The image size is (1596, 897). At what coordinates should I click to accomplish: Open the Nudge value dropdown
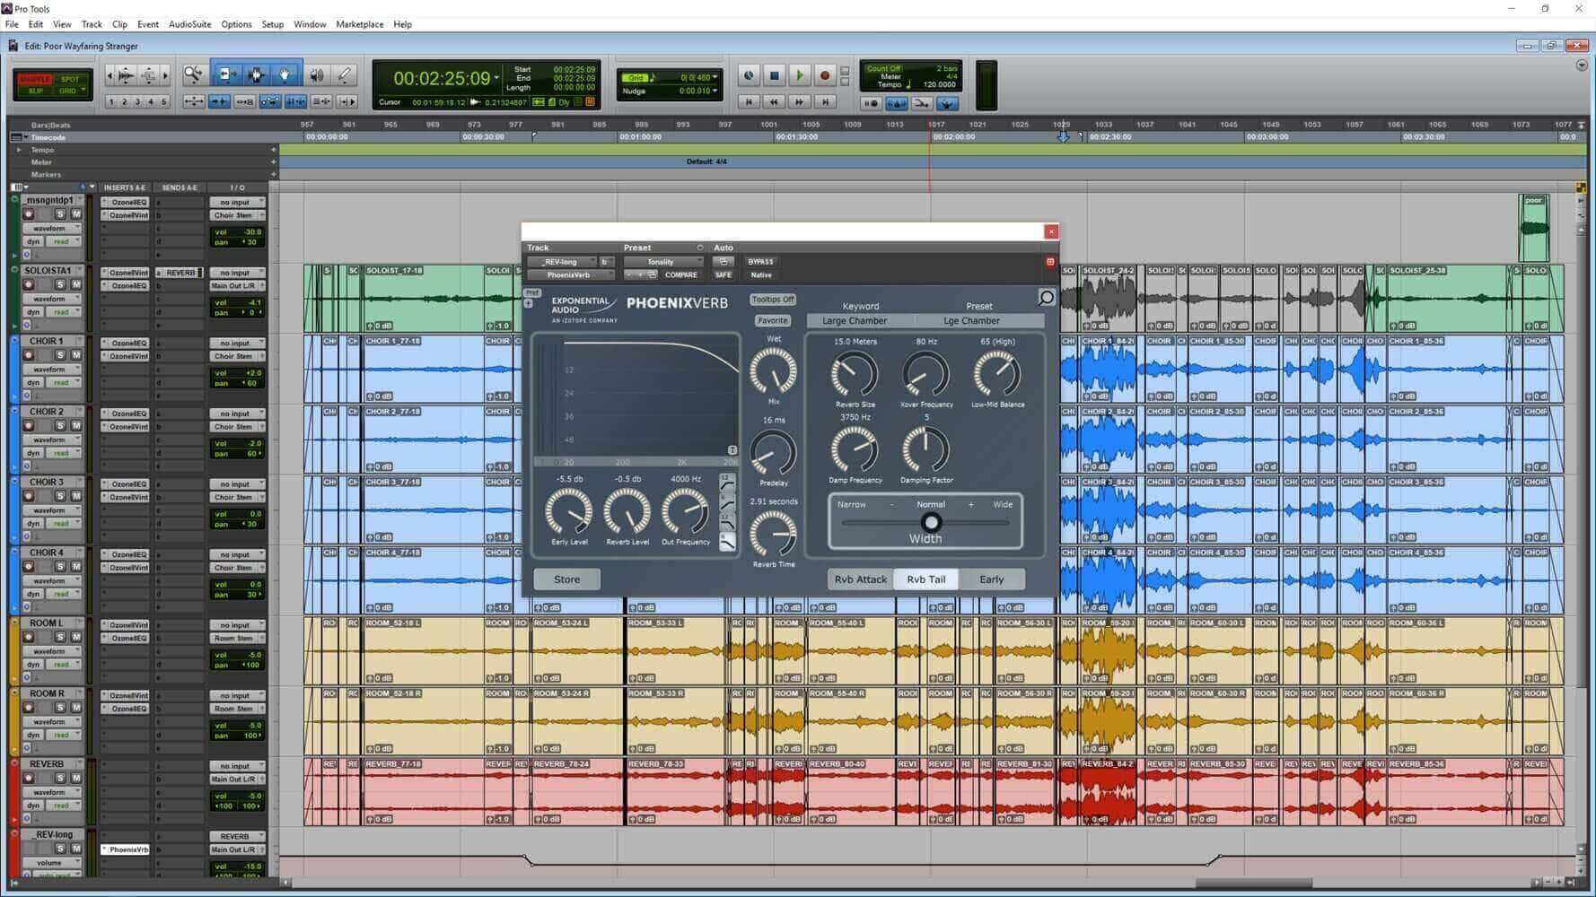tap(715, 91)
